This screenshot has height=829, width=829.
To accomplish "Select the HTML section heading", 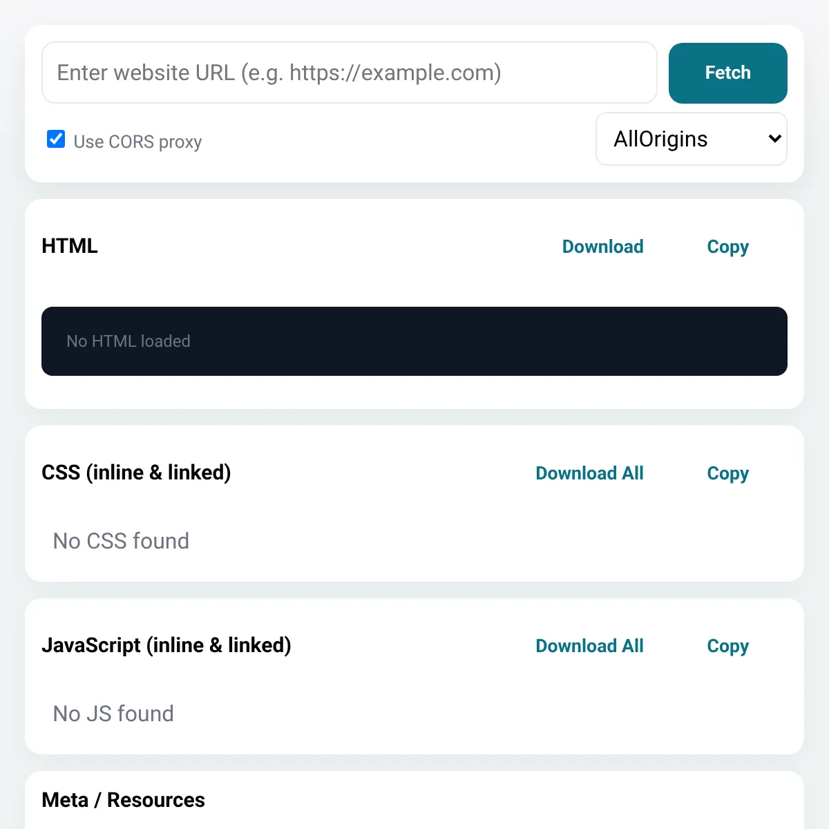I will pos(70,246).
